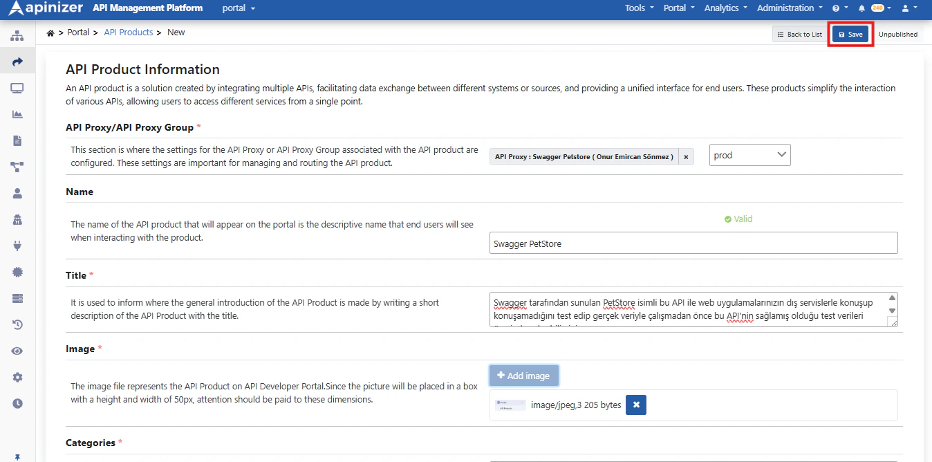Click the Add image button
This screenshot has width=932, height=462.
click(523, 376)
